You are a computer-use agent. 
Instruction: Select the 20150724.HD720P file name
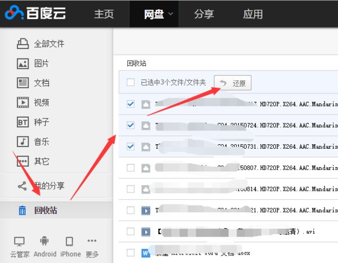[246, 125]
